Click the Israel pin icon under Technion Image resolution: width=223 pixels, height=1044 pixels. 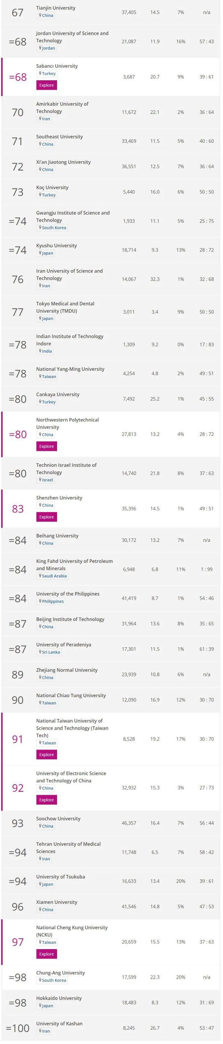coord(40,479)
